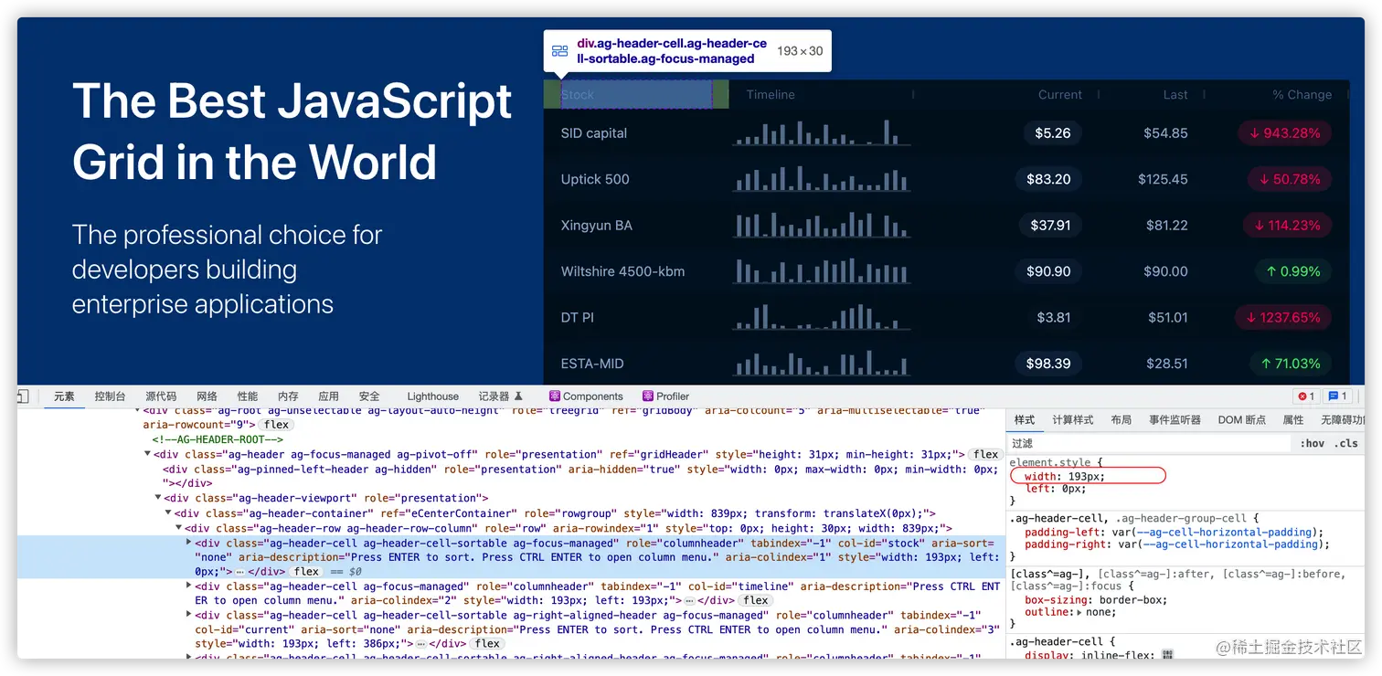The image size is (1382, 676).
Task: Switch to the 元素 (Elements) tab
Action: tap(64, 396)
